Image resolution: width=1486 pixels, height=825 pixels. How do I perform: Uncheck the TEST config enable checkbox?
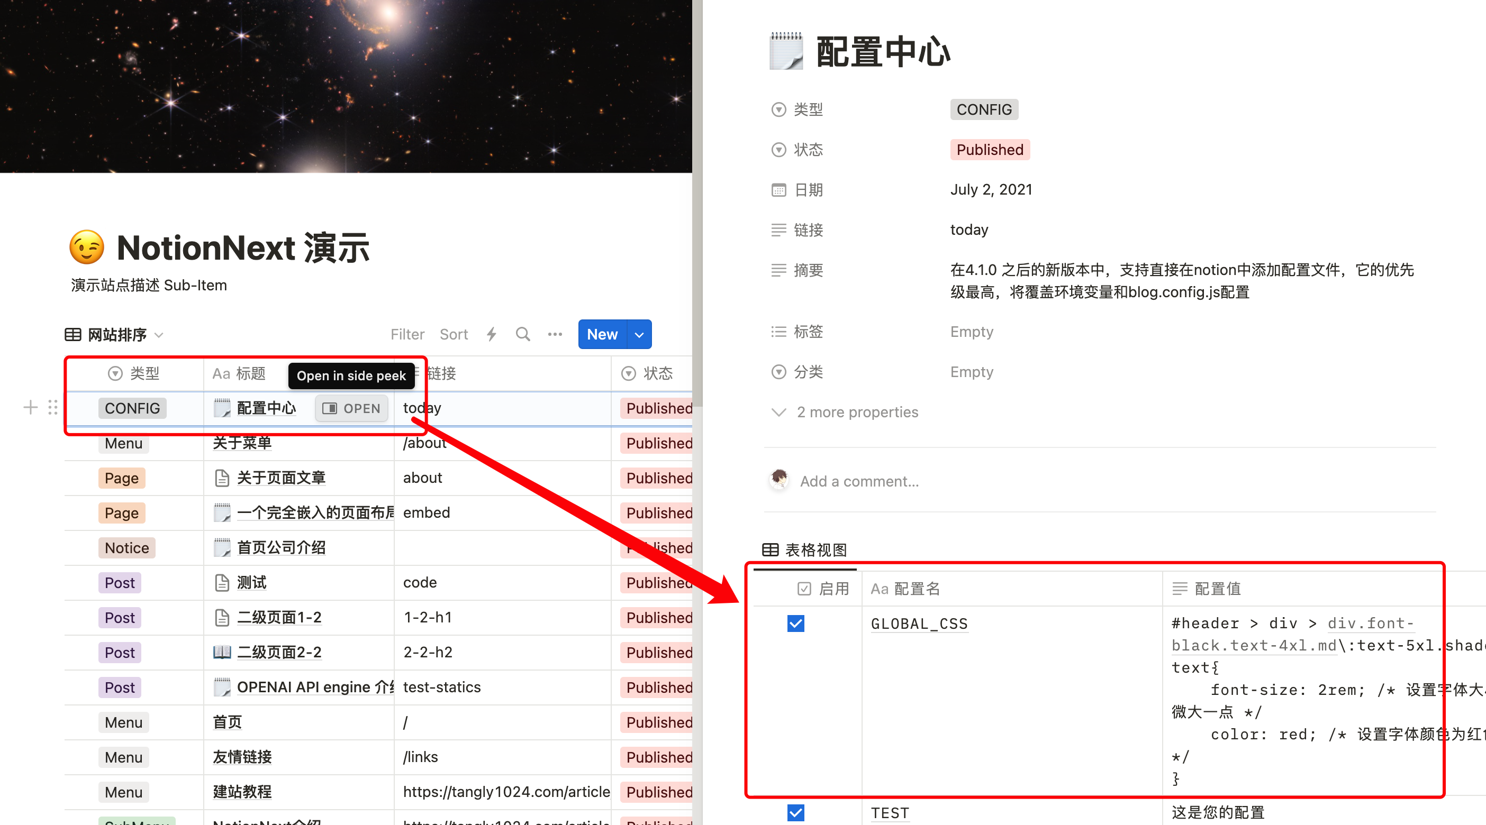point(795,812)
